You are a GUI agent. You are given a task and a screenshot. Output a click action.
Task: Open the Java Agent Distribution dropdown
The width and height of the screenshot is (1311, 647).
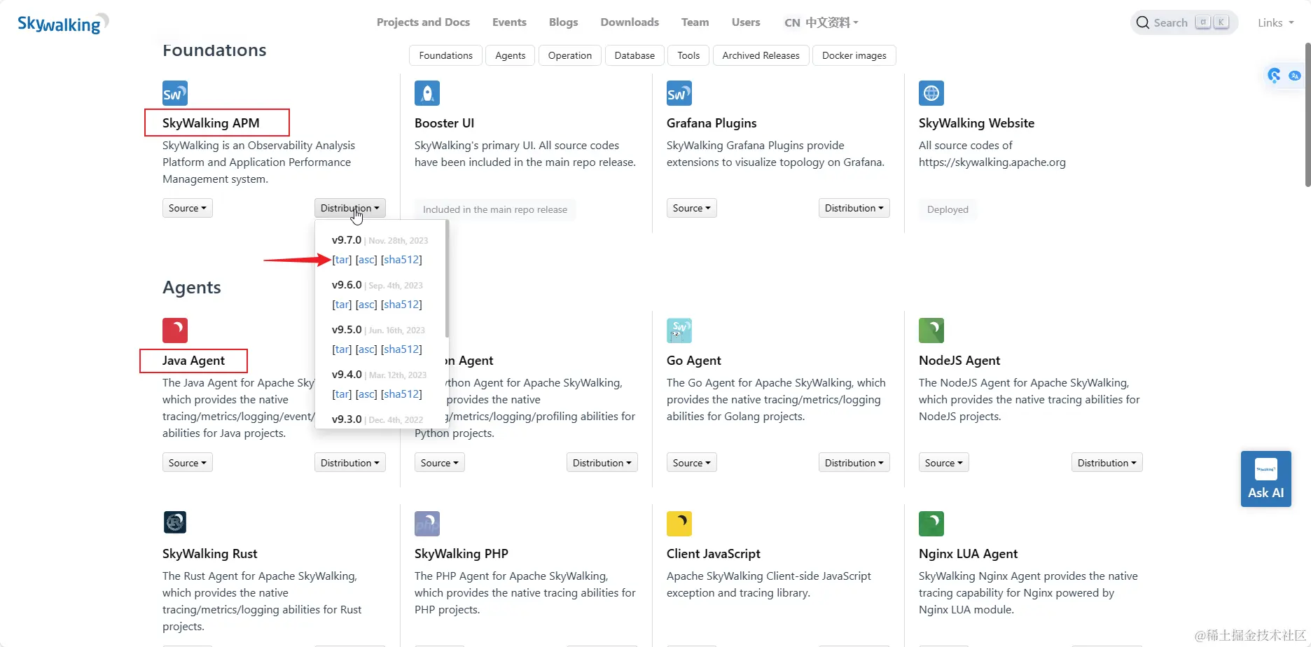point(350,463)
